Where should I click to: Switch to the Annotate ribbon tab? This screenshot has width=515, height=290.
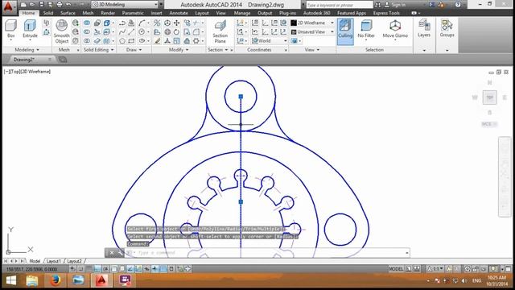[x=179, y=13]
